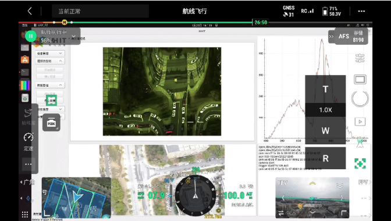Click the 开始采集 button under 数据管理

[x=50, y=94]
